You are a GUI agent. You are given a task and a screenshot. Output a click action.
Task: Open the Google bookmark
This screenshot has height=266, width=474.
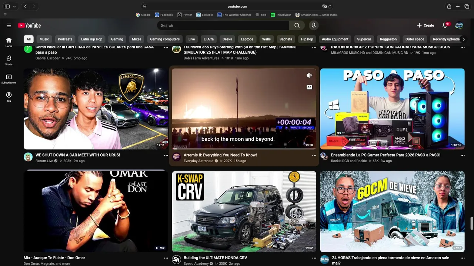click(143, 15)
